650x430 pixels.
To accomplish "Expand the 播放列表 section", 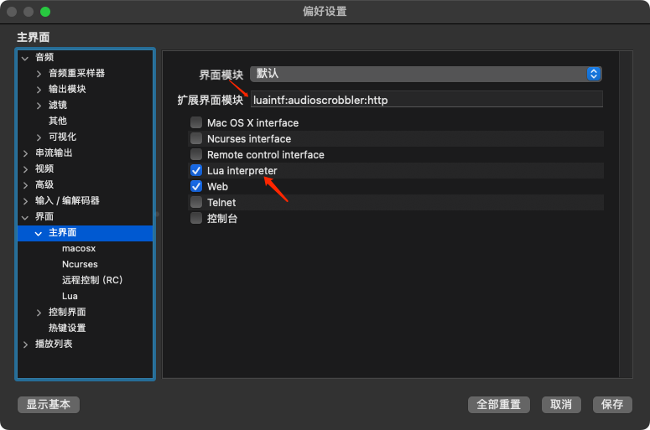I will coord(25,345).
